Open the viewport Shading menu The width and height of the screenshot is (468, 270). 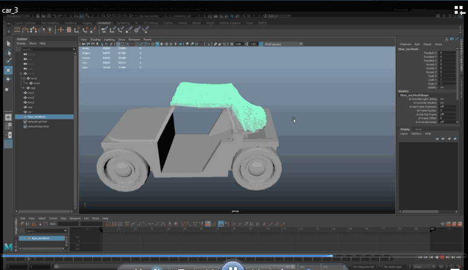pyautogui.click(x=95, y=39)
